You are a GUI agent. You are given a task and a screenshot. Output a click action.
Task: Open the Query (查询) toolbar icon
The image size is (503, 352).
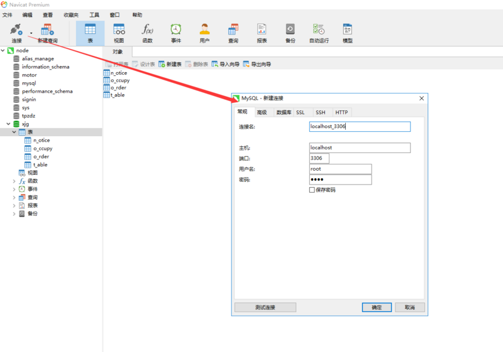[233, 29]
